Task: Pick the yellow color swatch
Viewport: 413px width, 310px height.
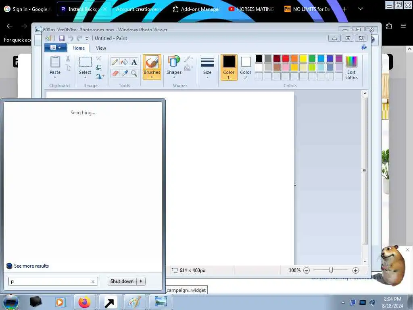Action: 303,58
